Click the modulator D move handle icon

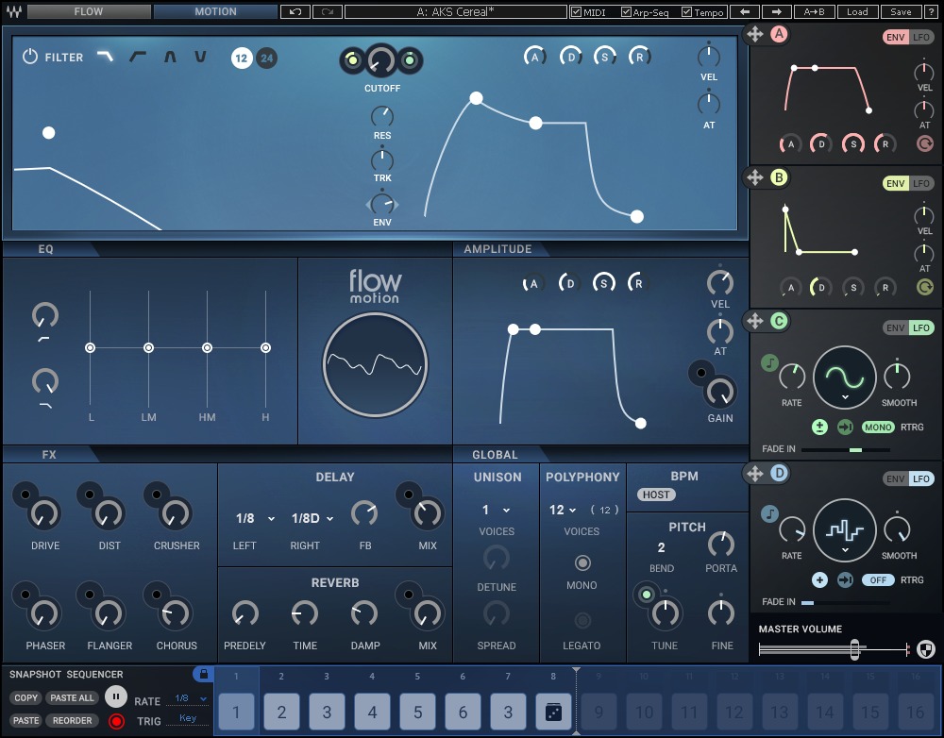755,474
